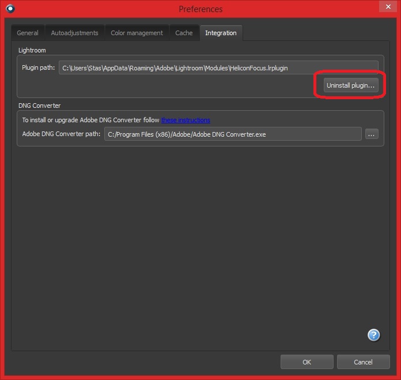Click the Uninstall plugin button
The width and height of the screenshot is (401, 380).
[x=351, y=85]
